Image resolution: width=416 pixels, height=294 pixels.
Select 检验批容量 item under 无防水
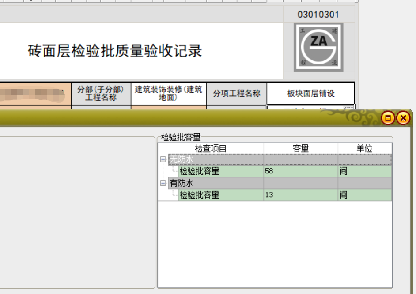click(199, 171)
